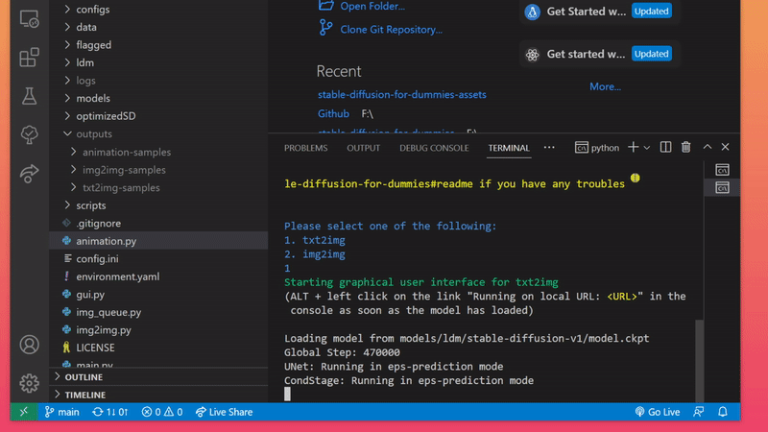Open Remote Explorer in activity bar
The height and width of the screenshot is (432, 768).
point(30,18)
